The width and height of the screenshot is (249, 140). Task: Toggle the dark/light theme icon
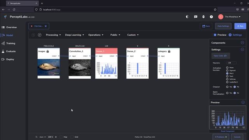click(188, 17)
